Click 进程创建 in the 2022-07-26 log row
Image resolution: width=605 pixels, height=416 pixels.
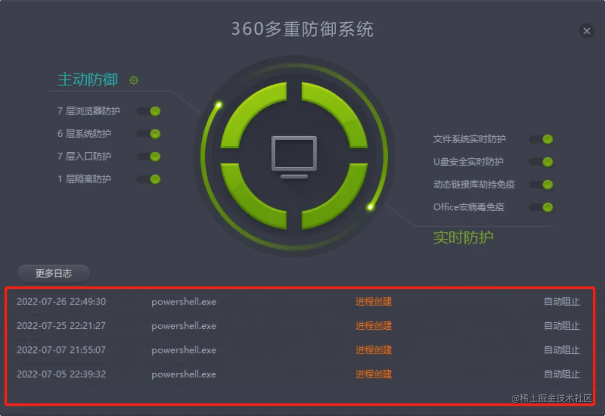coord(374,302)
